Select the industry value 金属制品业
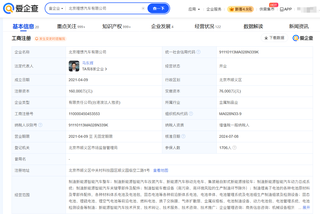This screenshot has height=214, width=320. (x=228, y=102)
